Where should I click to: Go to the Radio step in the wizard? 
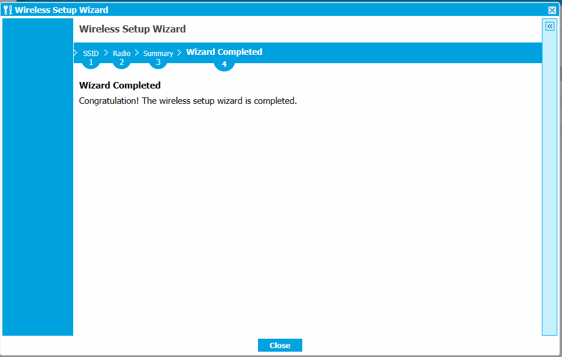(x=122, y=54)
